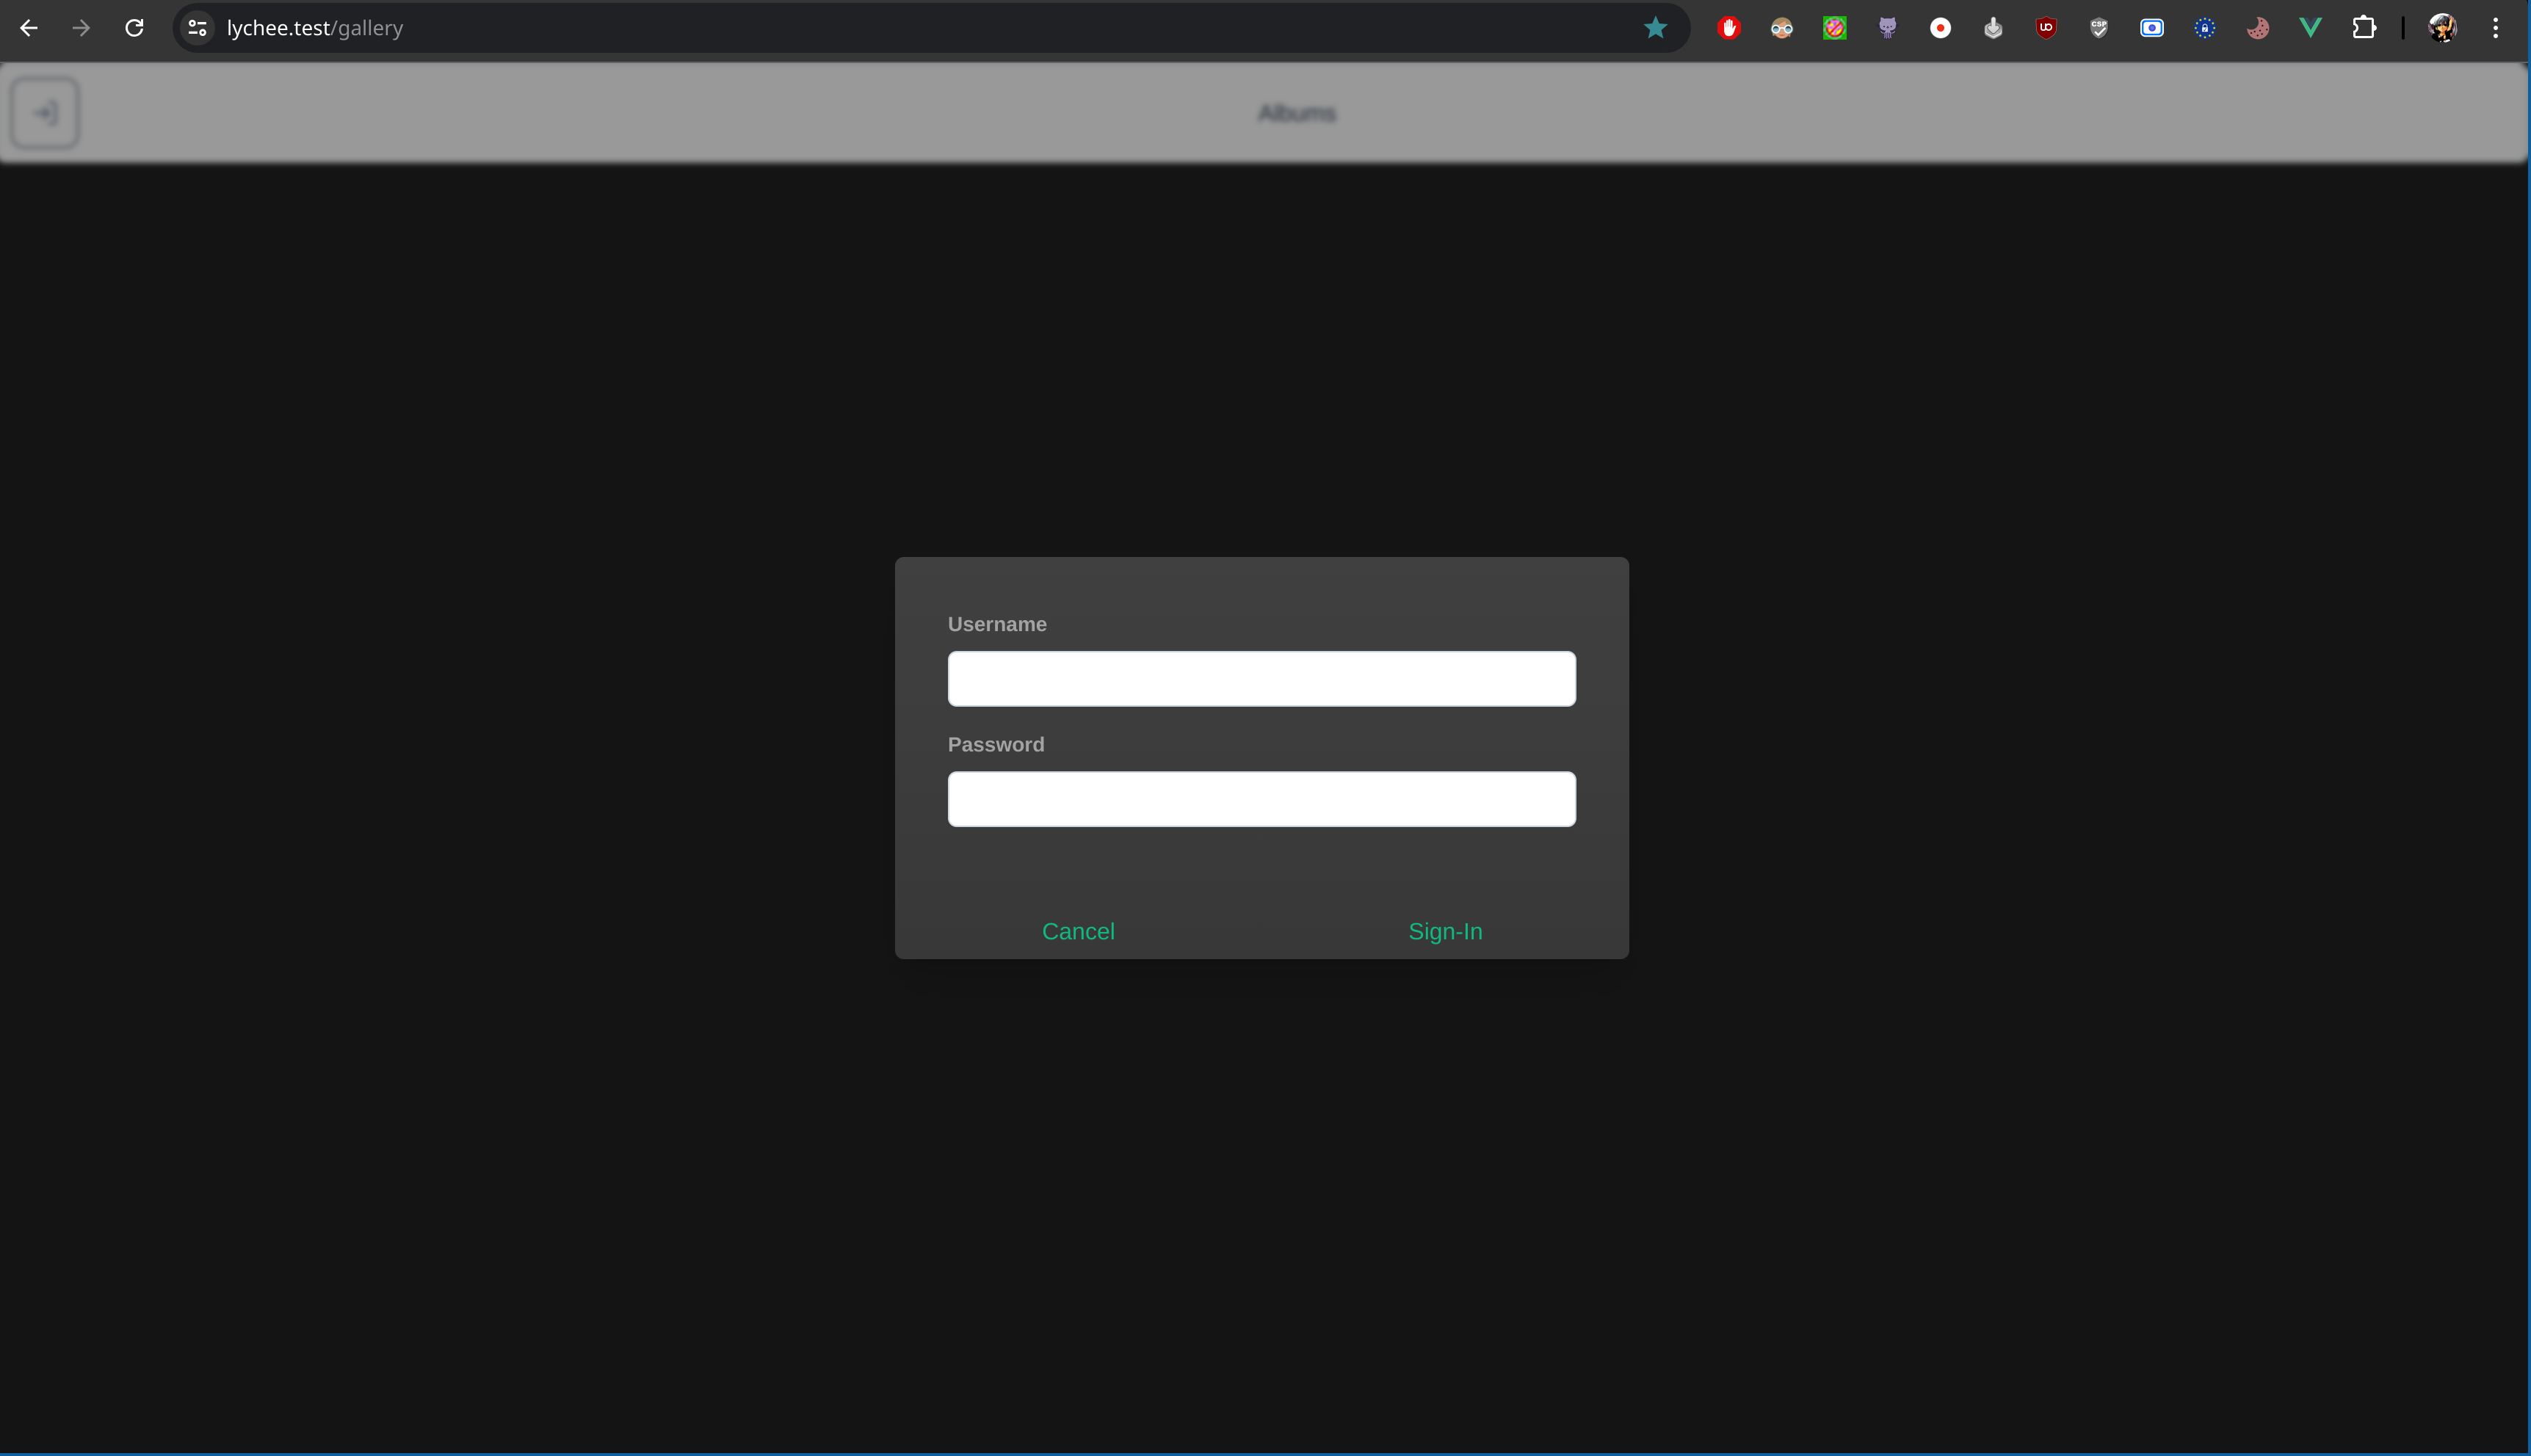The width and height of the screenshot is (2531, 1456).
Task: Open the red stop-hand AdBlock extension
Action: pos(1728,28)
